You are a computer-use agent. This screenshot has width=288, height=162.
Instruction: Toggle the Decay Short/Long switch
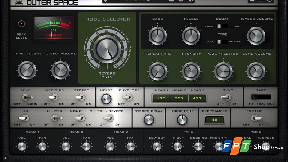coord(222,26)
